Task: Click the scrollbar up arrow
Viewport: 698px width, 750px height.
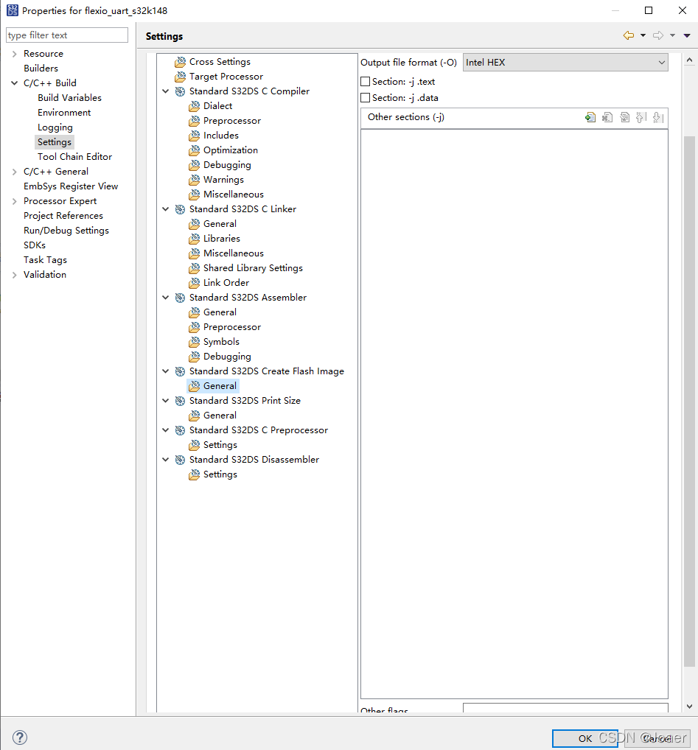Action: [x=689, y=60]
